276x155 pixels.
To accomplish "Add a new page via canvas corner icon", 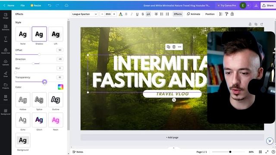I will click(262, 24).
